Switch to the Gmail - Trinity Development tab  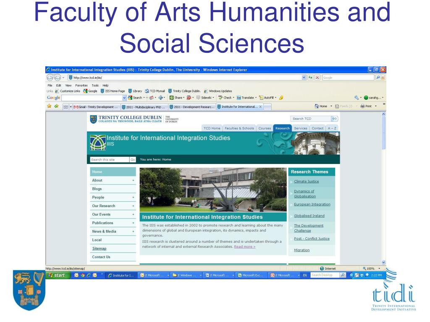pyautogui.click(x=96, y=107)
